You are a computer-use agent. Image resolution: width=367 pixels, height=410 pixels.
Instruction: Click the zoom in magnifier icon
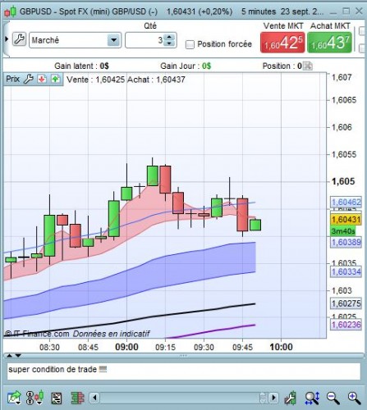point(354,399)
